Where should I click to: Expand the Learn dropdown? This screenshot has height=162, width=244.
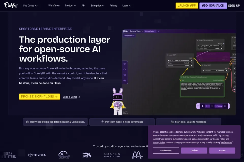click(127, 6)
